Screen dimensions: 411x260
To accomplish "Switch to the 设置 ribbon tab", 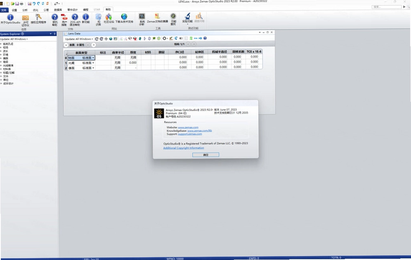I will point(14,10).
